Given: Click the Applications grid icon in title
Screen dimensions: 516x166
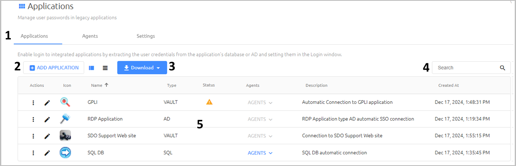Looking at the screenshot, I should click(x=22, y=6).
